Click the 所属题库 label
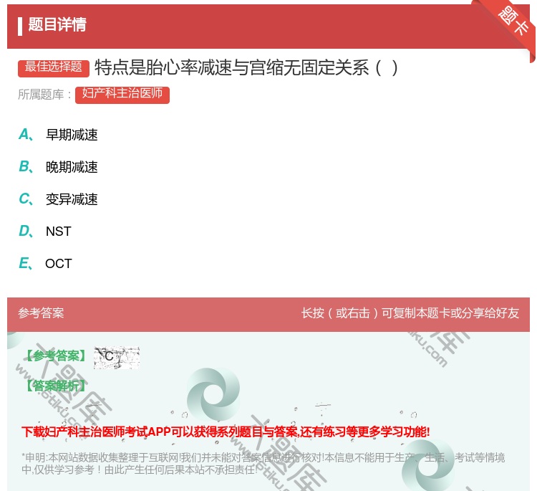The image size is (537, 491). tap(45, 95)
